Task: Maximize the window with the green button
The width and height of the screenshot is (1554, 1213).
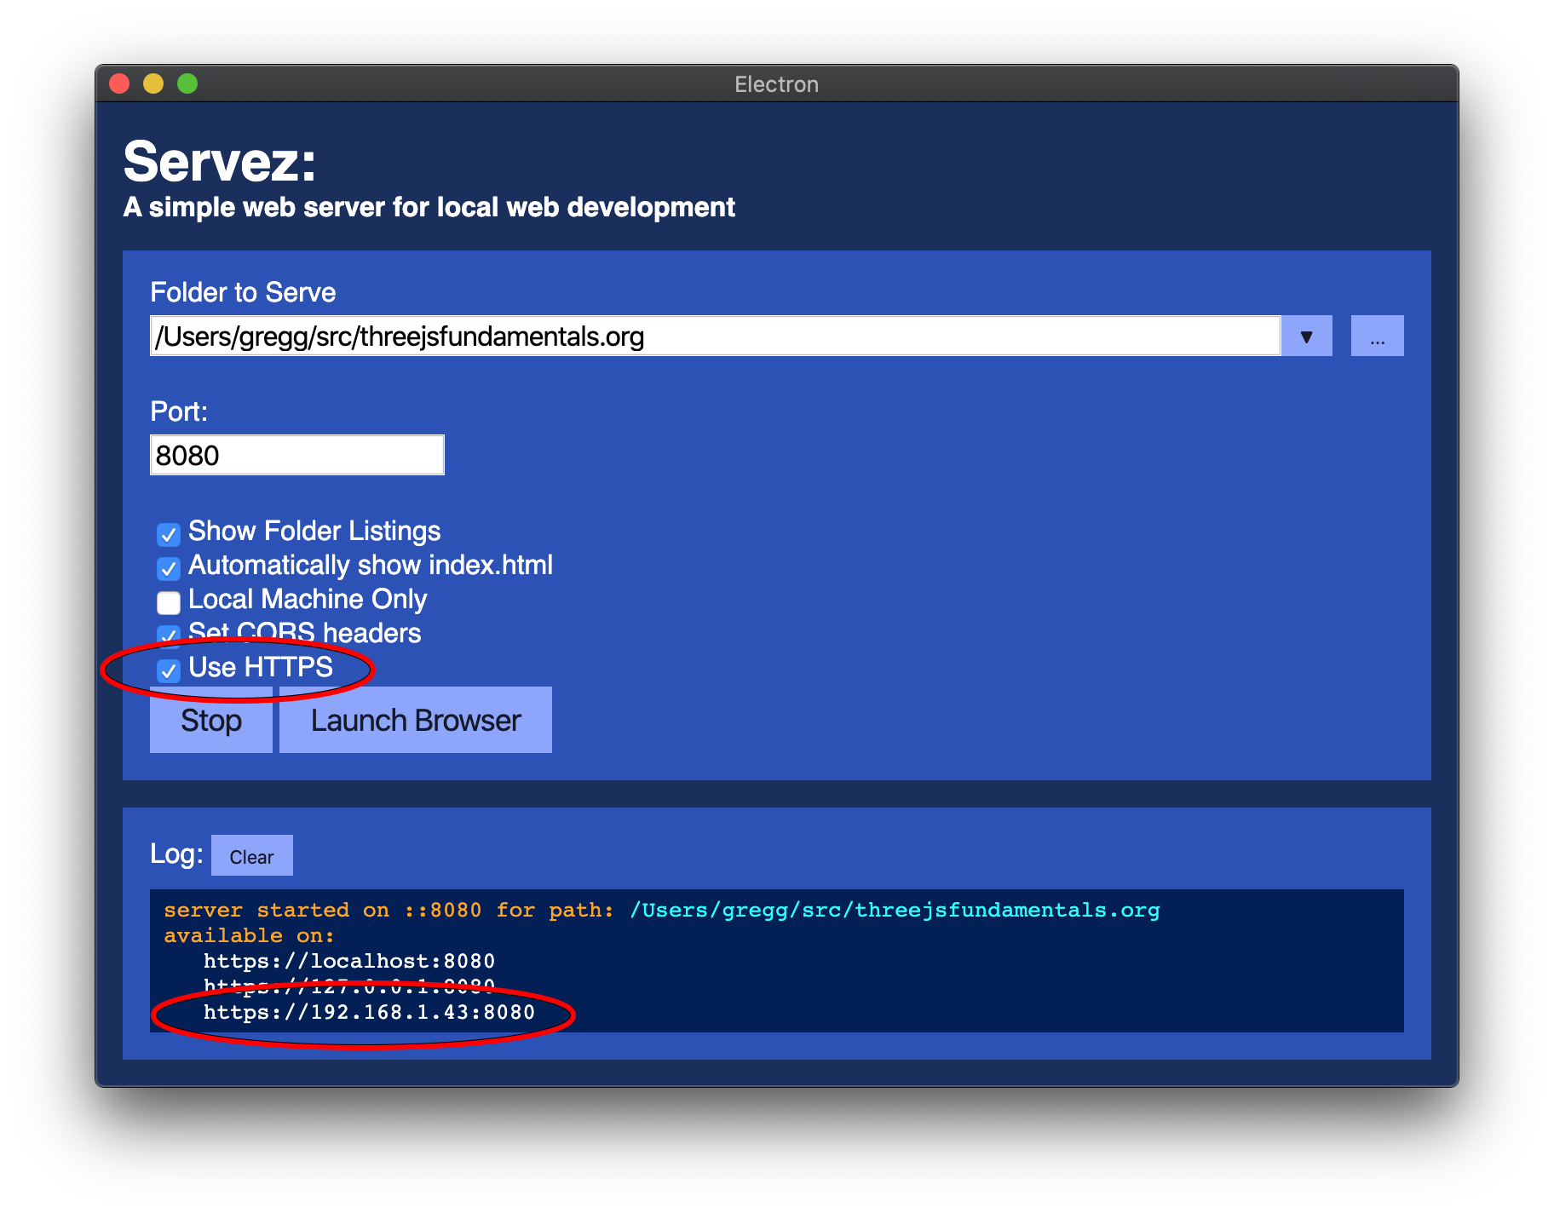Action: coord(187,83)
